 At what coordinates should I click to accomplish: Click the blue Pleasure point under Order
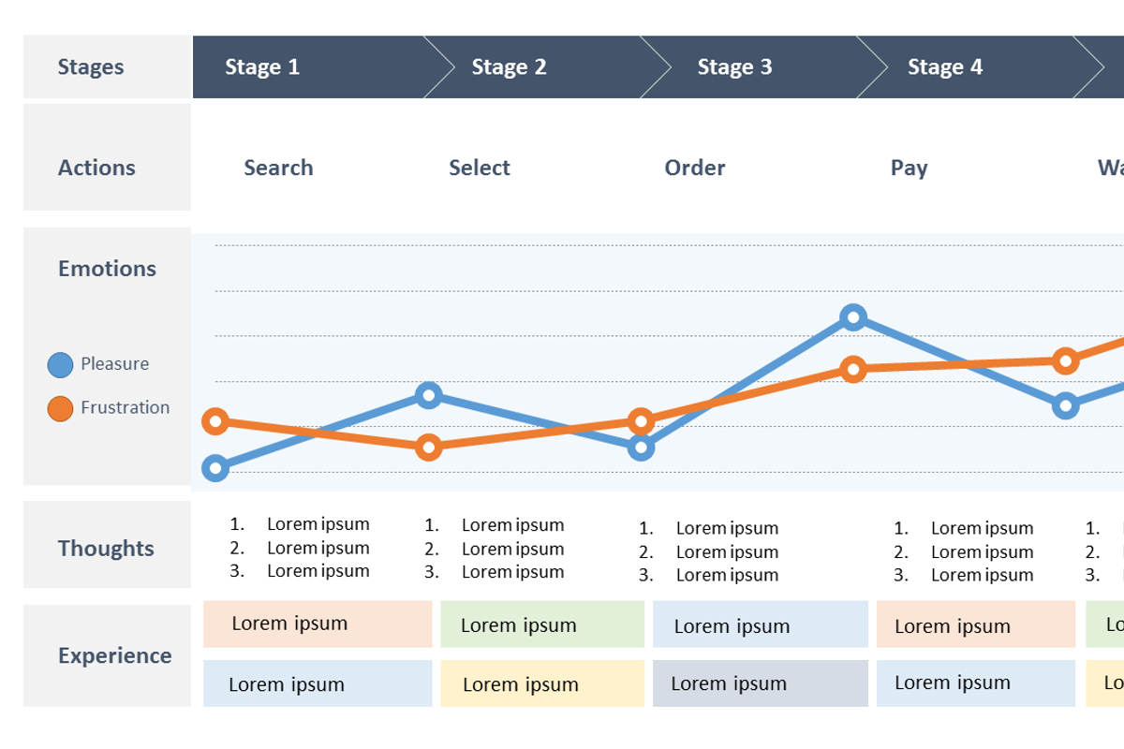point(641,448)
